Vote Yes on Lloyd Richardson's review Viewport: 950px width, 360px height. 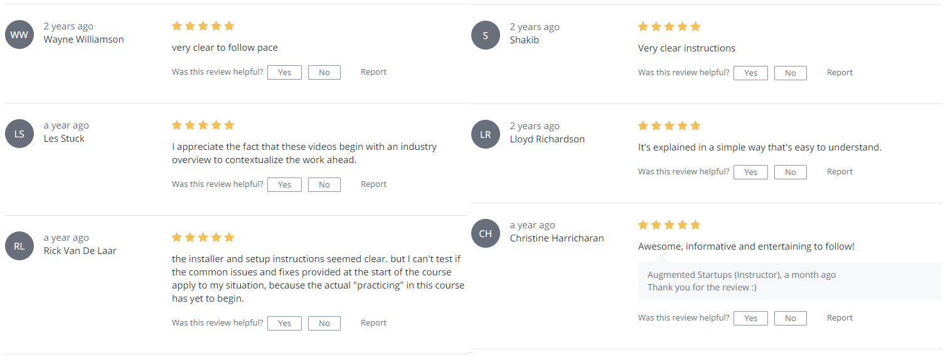(x=750, y=172)
